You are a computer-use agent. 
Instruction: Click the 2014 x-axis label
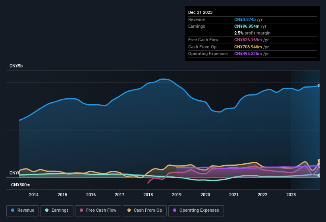pos(34,195)
